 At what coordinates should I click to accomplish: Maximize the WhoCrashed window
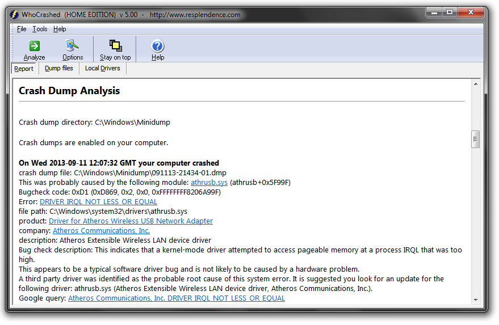(x=450, y=12)
